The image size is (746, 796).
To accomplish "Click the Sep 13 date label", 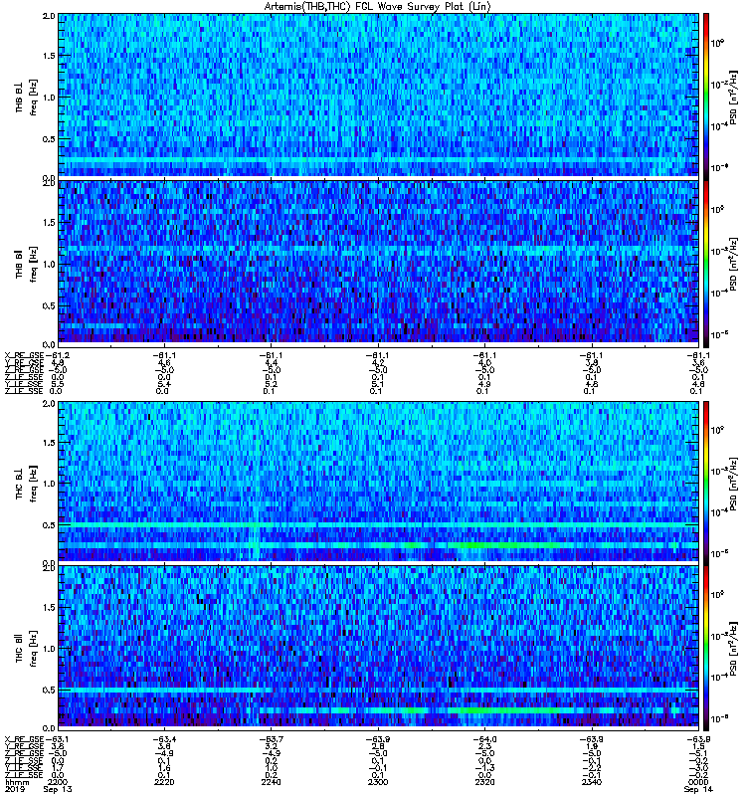I will click(58, 789).
